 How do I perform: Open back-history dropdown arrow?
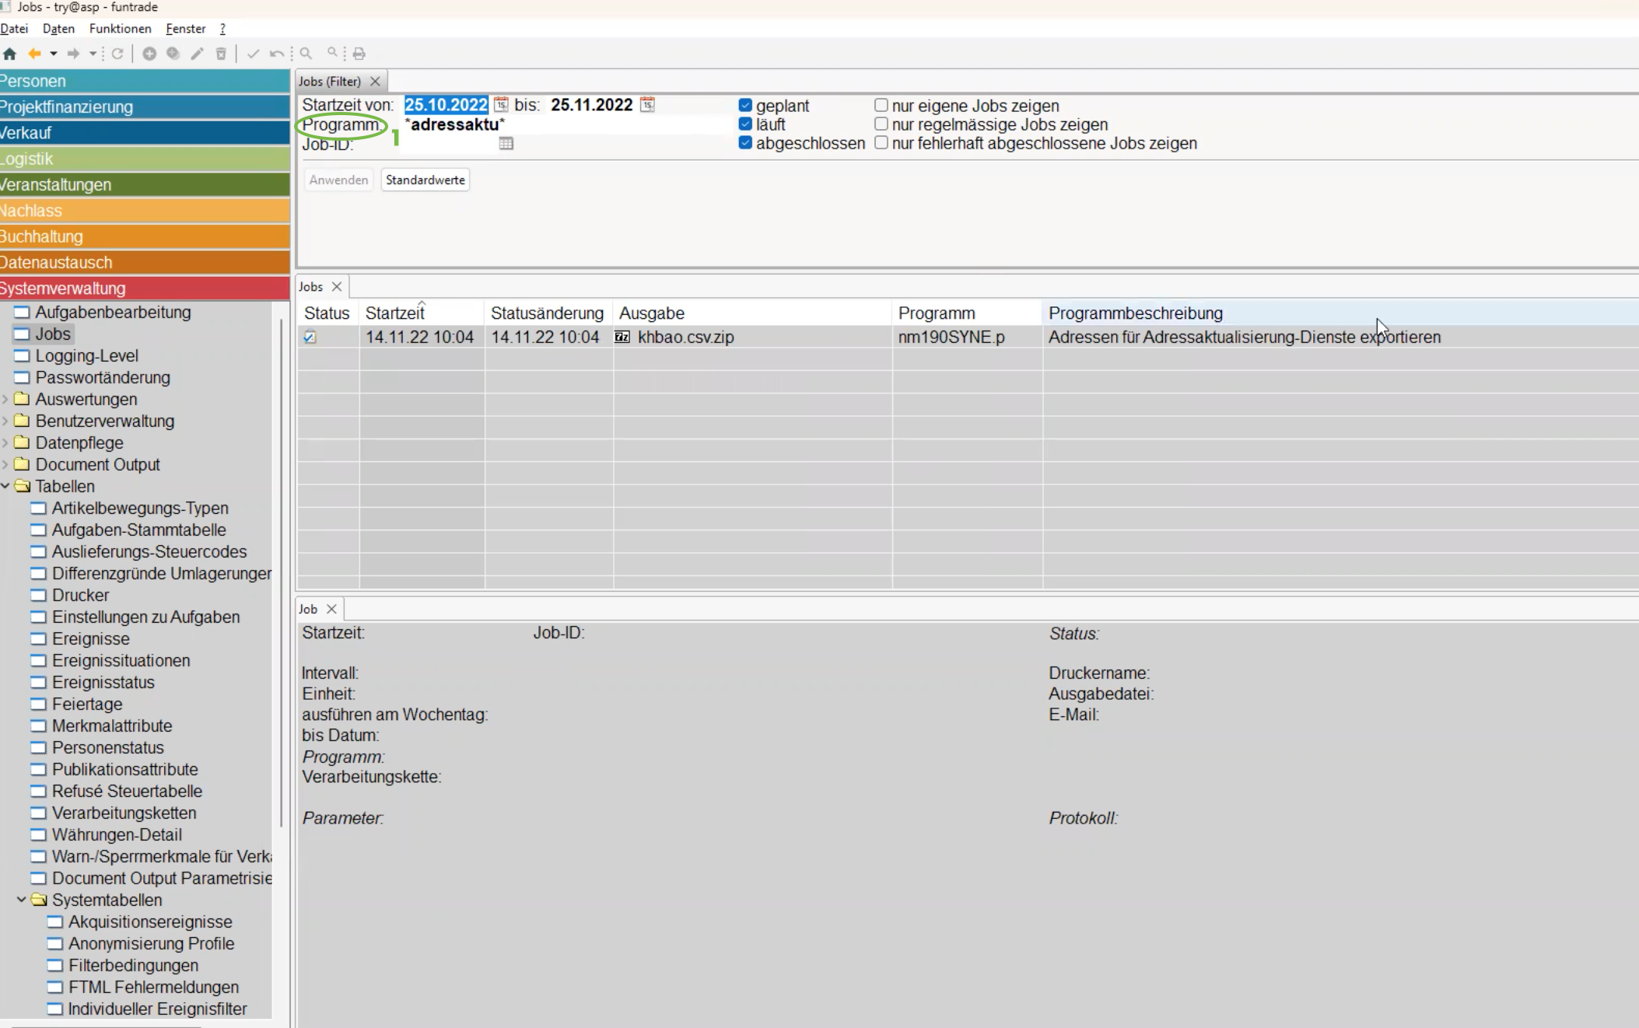point(54,54)
